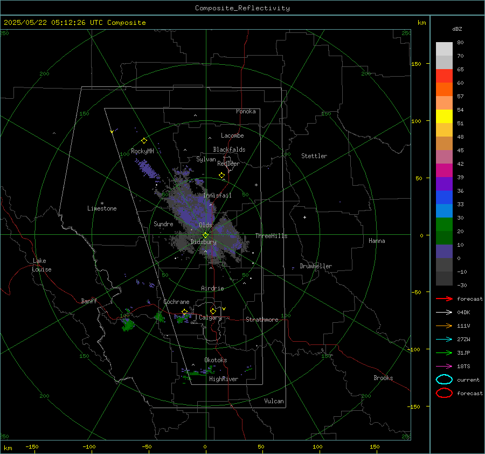The image size is (485, 454).
Task: Click the yellow diamond marker by Cochrane
Action: 185,312
